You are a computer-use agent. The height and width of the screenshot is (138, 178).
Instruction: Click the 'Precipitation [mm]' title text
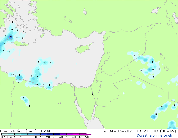[18, 131]
